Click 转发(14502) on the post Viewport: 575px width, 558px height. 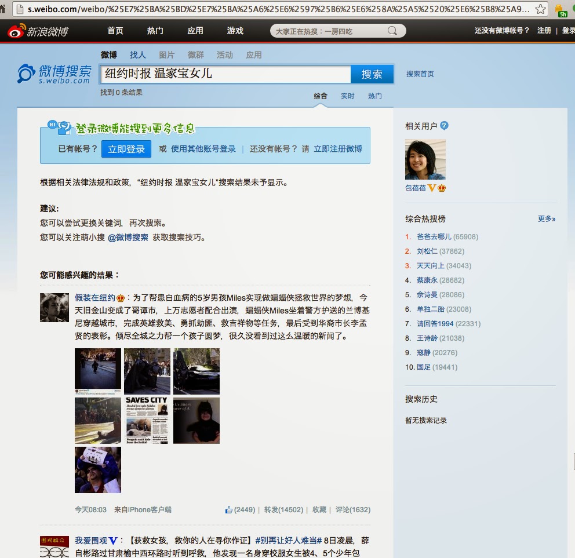click(x=283, y=509)
